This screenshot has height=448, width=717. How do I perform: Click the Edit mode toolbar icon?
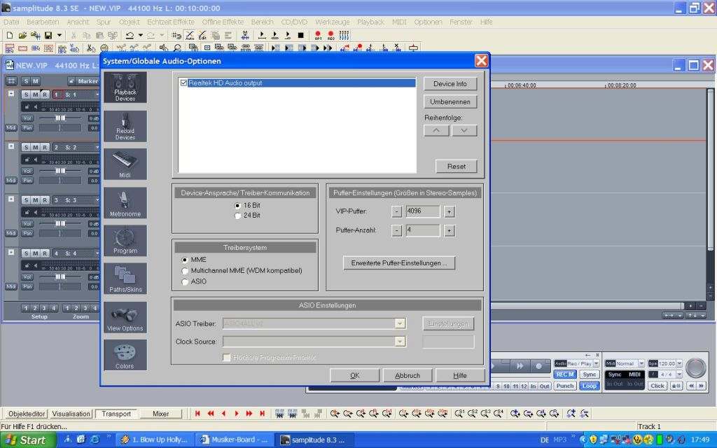click(202, 35)
